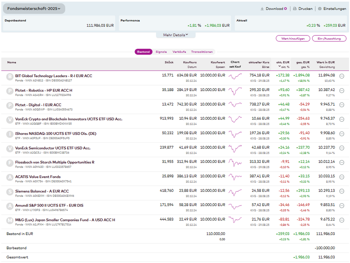Sort by the akt. EUR column arrow
The height and width of the screenshot is (263, 350).
[279, 66]
